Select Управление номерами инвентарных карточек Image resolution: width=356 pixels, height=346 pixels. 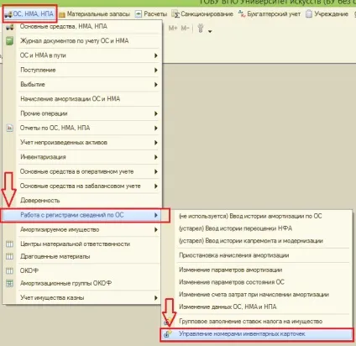(256, 334)
